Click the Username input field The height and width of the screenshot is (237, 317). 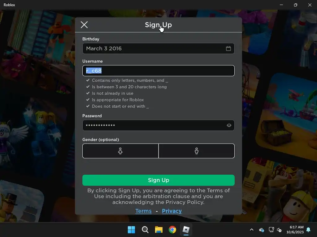tap(158, 71)
